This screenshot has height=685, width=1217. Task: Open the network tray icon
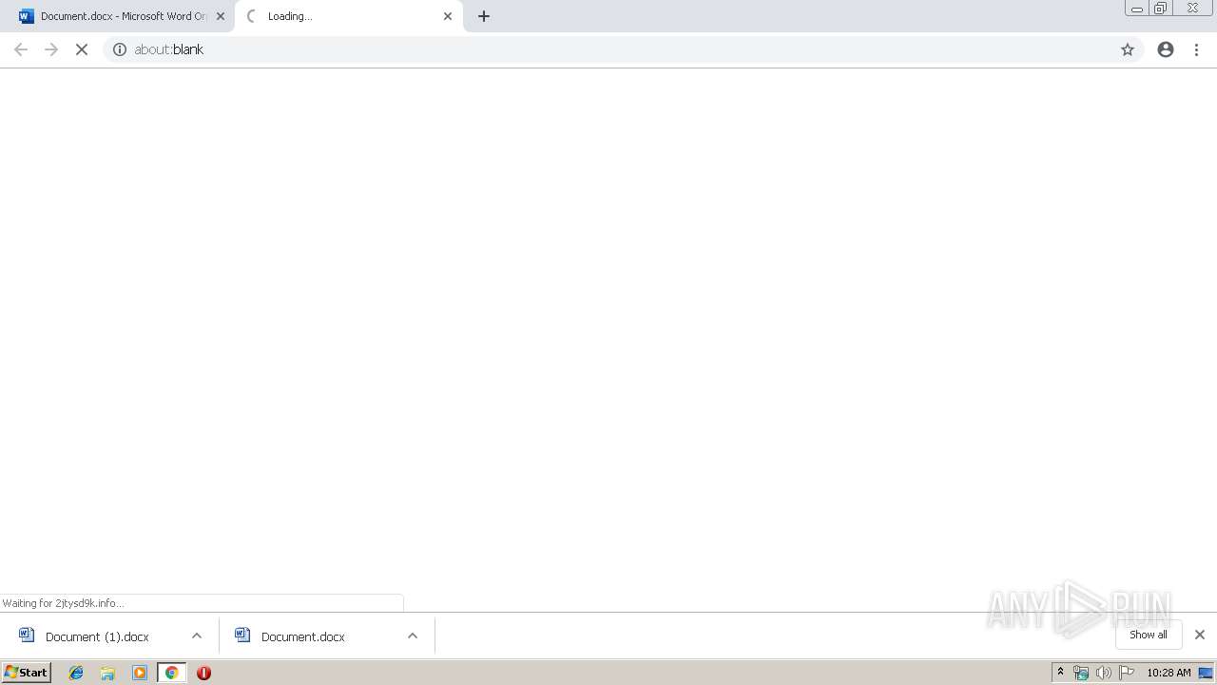coord(1081,673)
